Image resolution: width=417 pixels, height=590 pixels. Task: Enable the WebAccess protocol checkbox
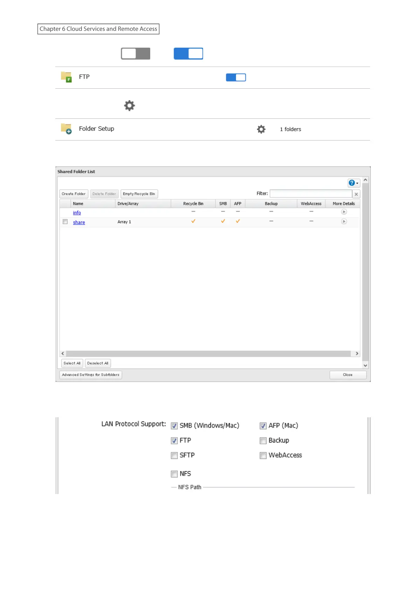coord(263,455)
